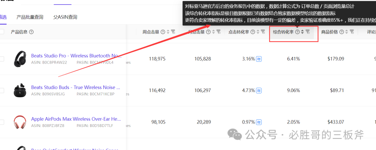
Task: Click PASIN B0CM7PJDL4 text
Action: pos(95,62)
